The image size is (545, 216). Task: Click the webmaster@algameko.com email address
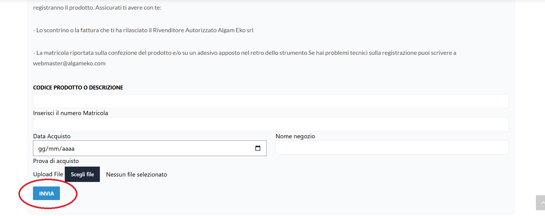[69, 64]
